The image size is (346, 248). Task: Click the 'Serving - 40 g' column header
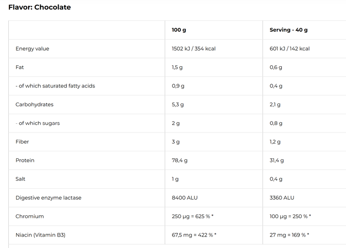[x=288, y=30]
